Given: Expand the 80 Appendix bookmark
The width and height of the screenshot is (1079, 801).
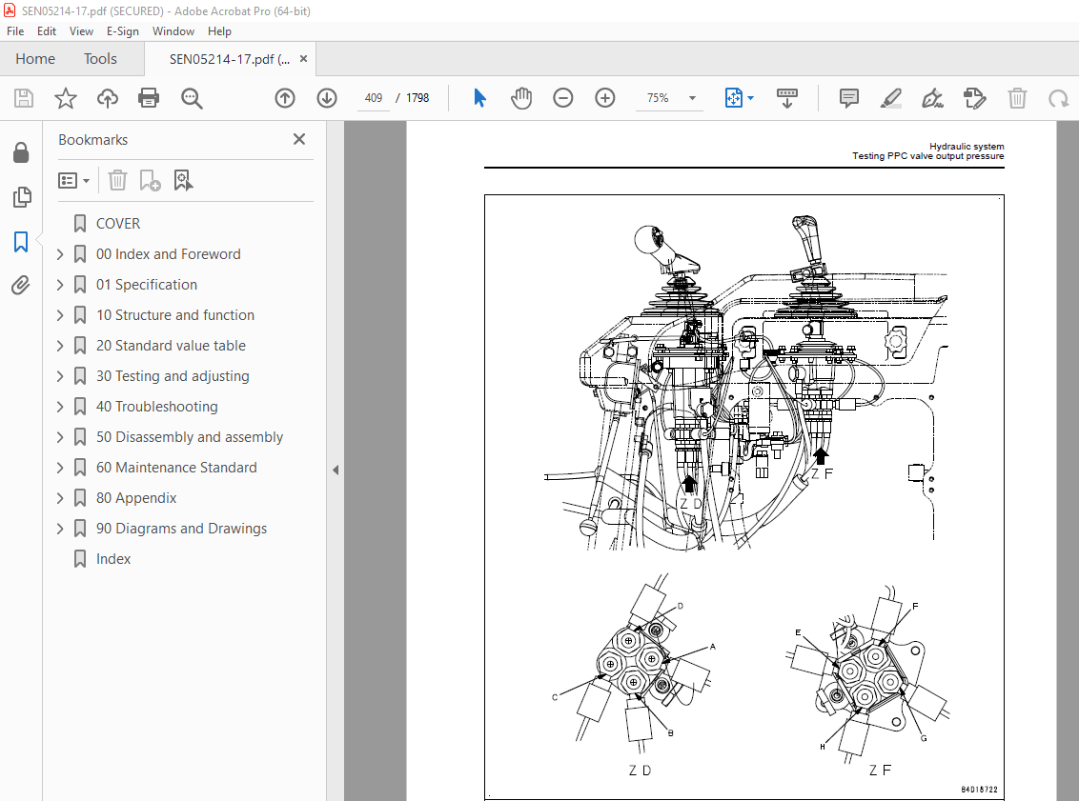Looking at the screenshot, I should [60, 498].
